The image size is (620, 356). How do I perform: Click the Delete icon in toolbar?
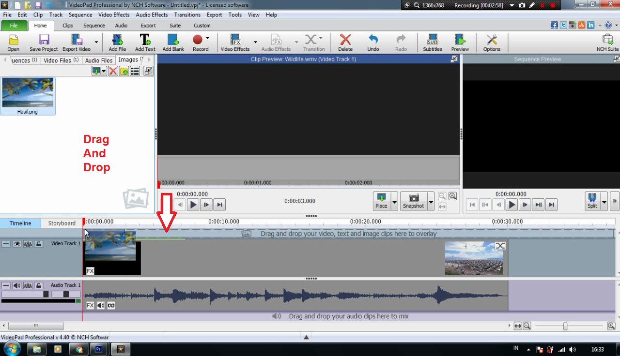tap(345, 43)
